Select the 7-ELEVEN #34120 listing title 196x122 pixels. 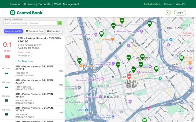40,40
